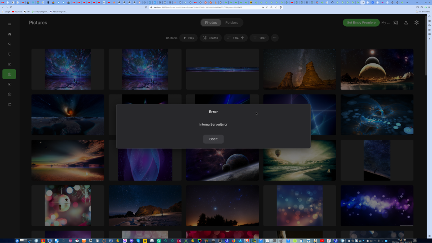Open the Filter options panel
This screenshot has width=432, height=243.
click(x=259, y=38)
